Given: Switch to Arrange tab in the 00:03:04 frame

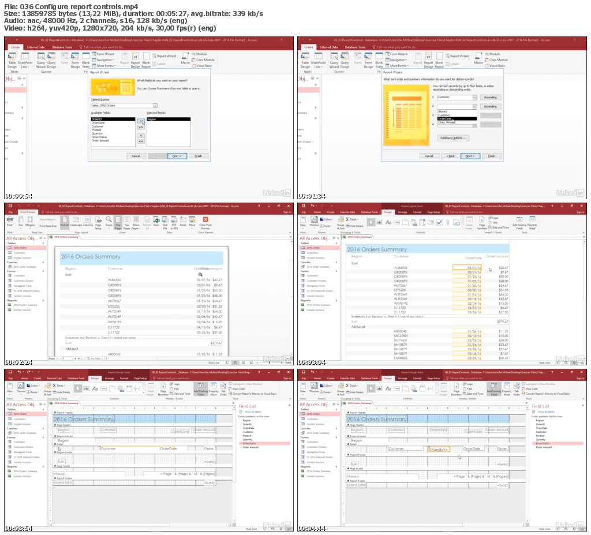Looking at the screenshot, I should click(402, 212).
